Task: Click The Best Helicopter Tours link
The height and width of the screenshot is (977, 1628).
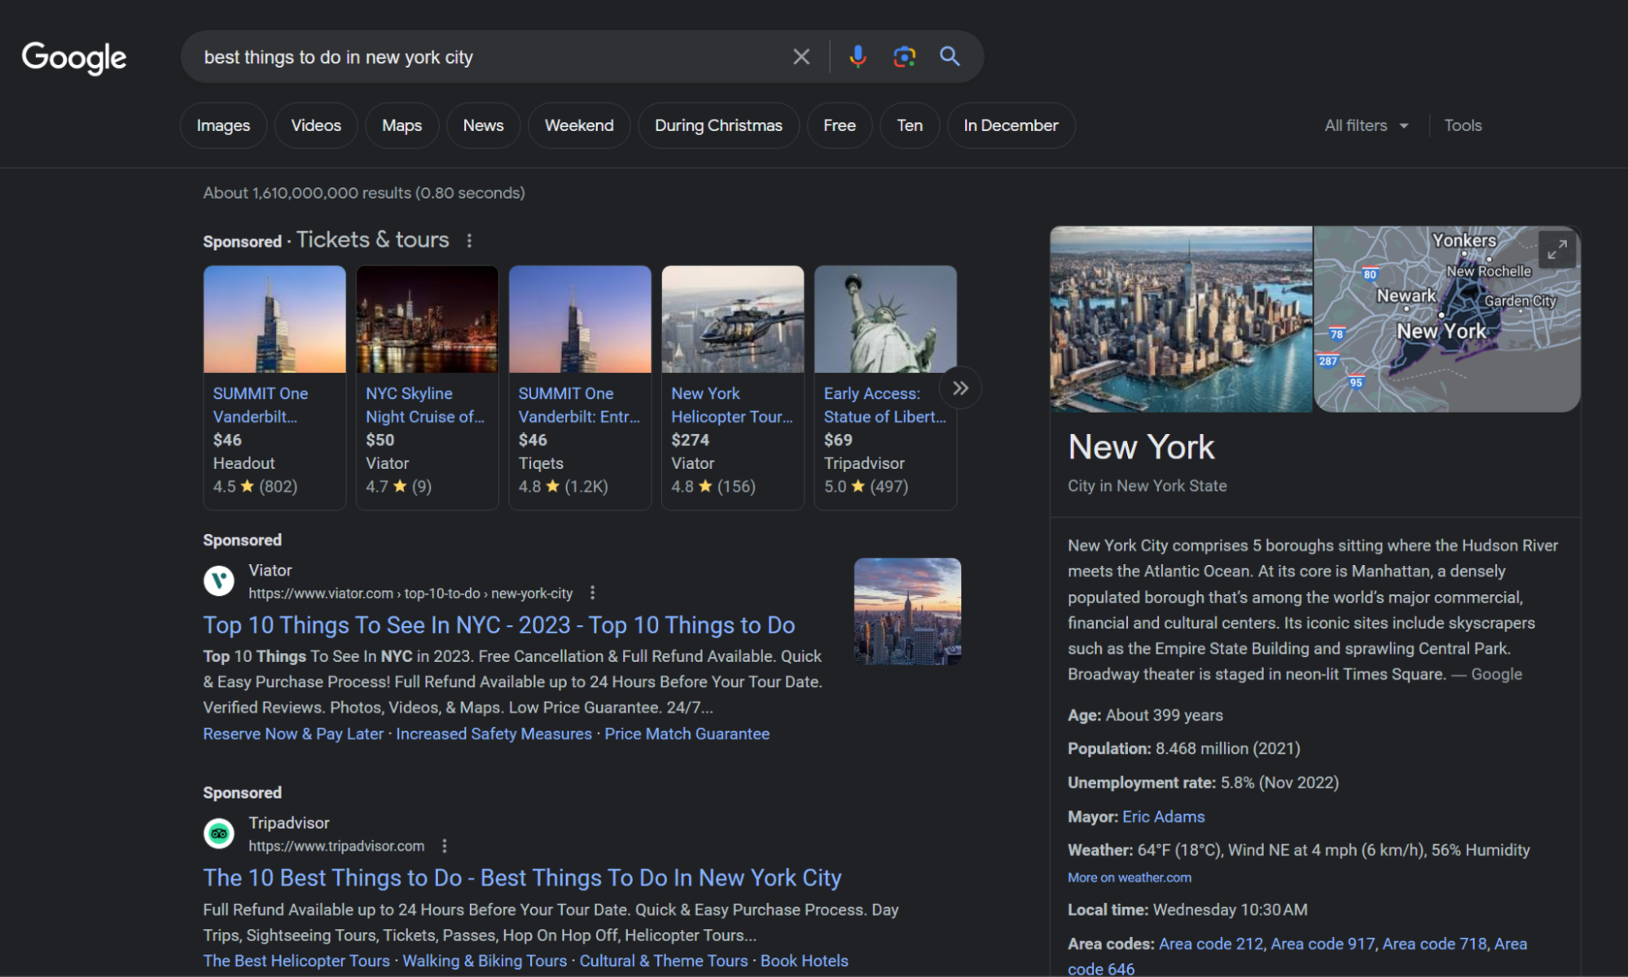Action: pos(296,961)
